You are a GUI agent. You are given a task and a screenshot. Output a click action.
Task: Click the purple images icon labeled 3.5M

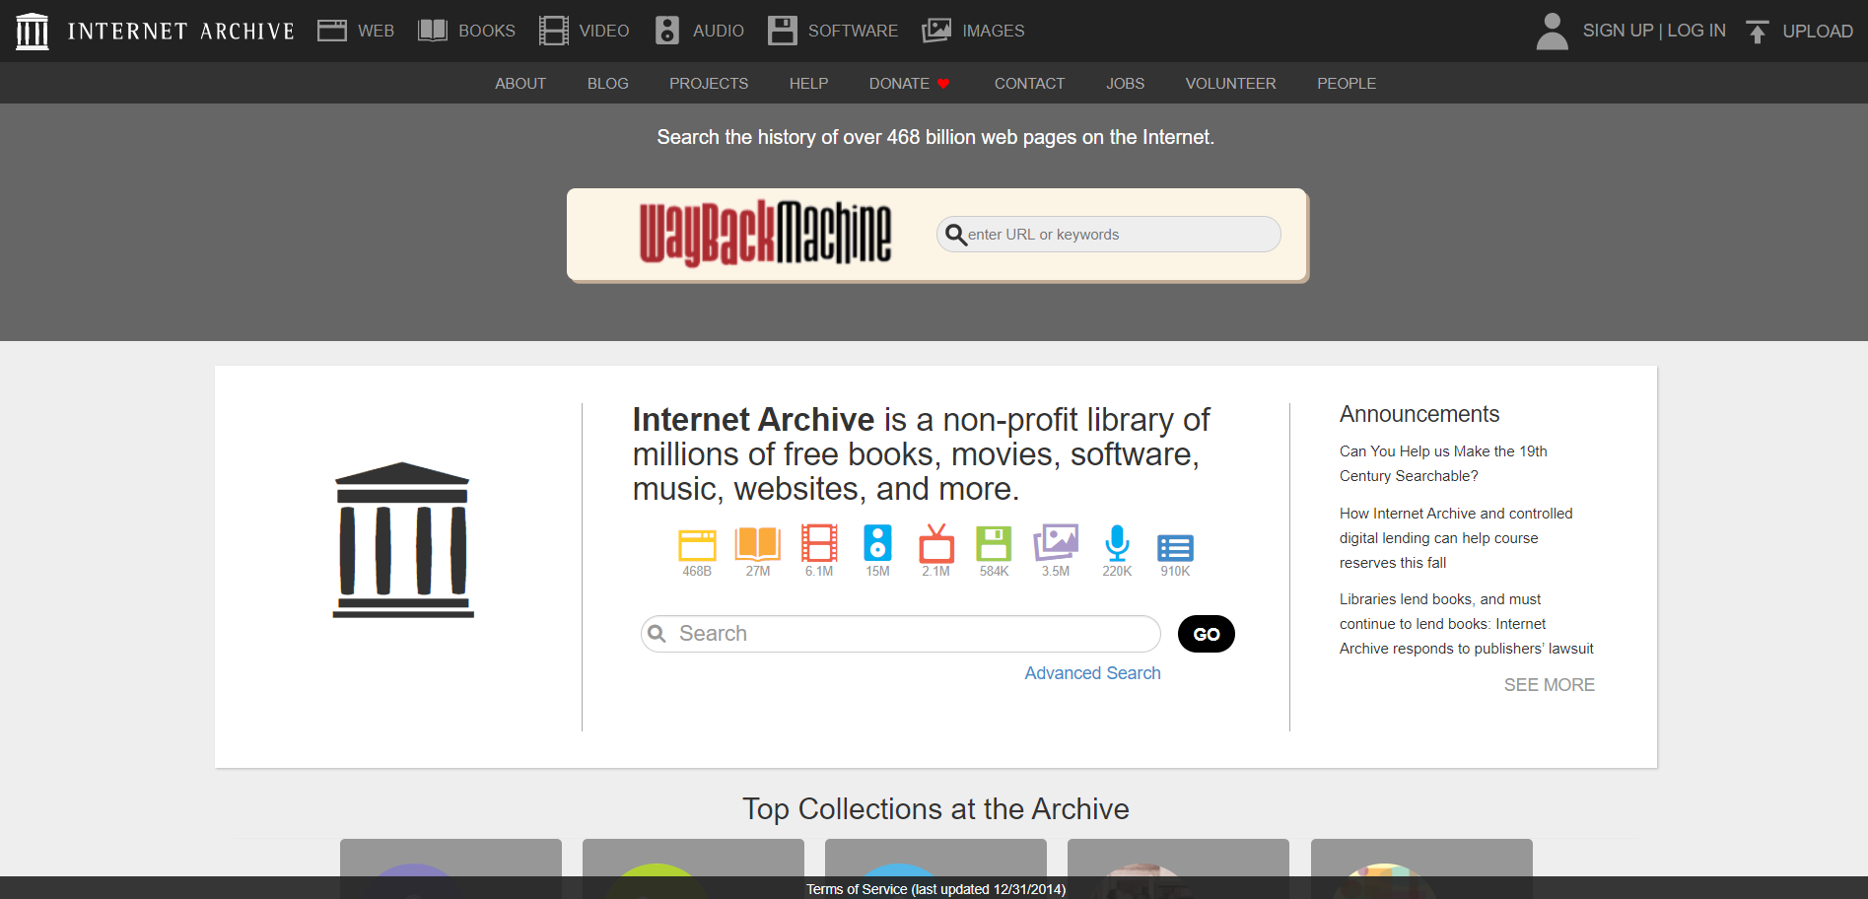point(1055,543)
